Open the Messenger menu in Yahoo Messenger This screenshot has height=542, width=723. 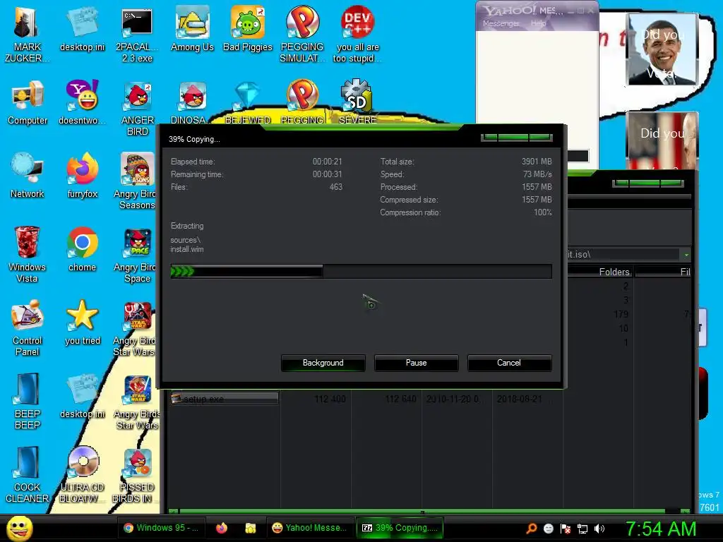tap(501, 23)
